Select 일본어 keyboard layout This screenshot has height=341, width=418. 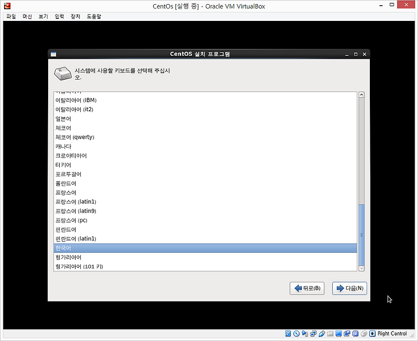[206, 119]
